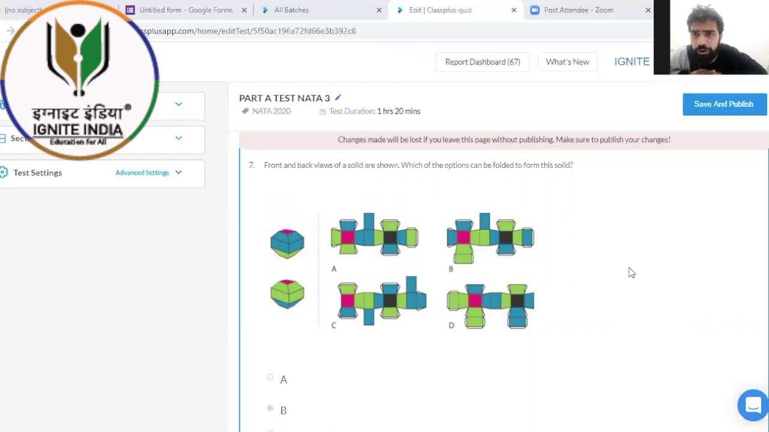Switch to the (no subject) mail tab
This screenshot has height=432, width=769.
tap(23, 10)
